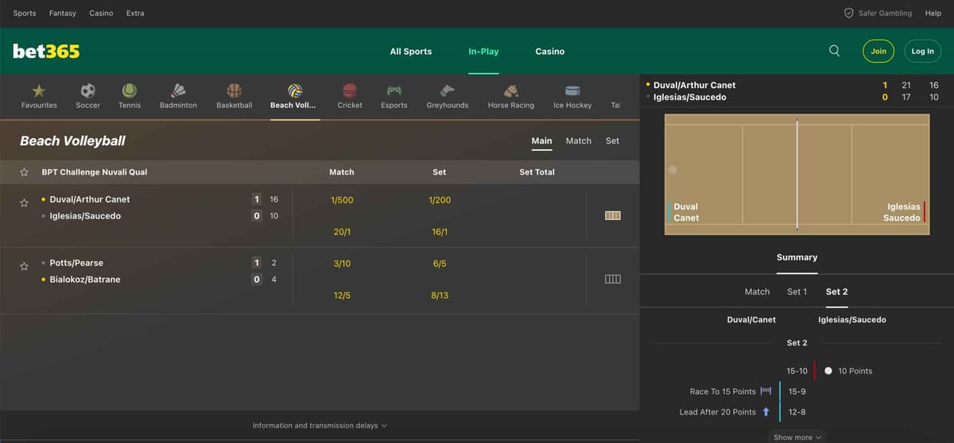Open the Casino tab in green header
This screenshot has height=443, width=954.
point(549,52)
